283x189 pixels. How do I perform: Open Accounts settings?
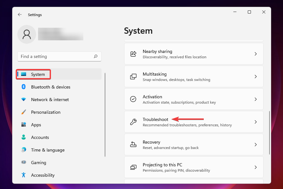pos(59,137)
